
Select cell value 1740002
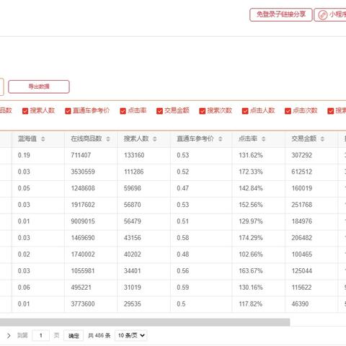click(x=83, y=254)
